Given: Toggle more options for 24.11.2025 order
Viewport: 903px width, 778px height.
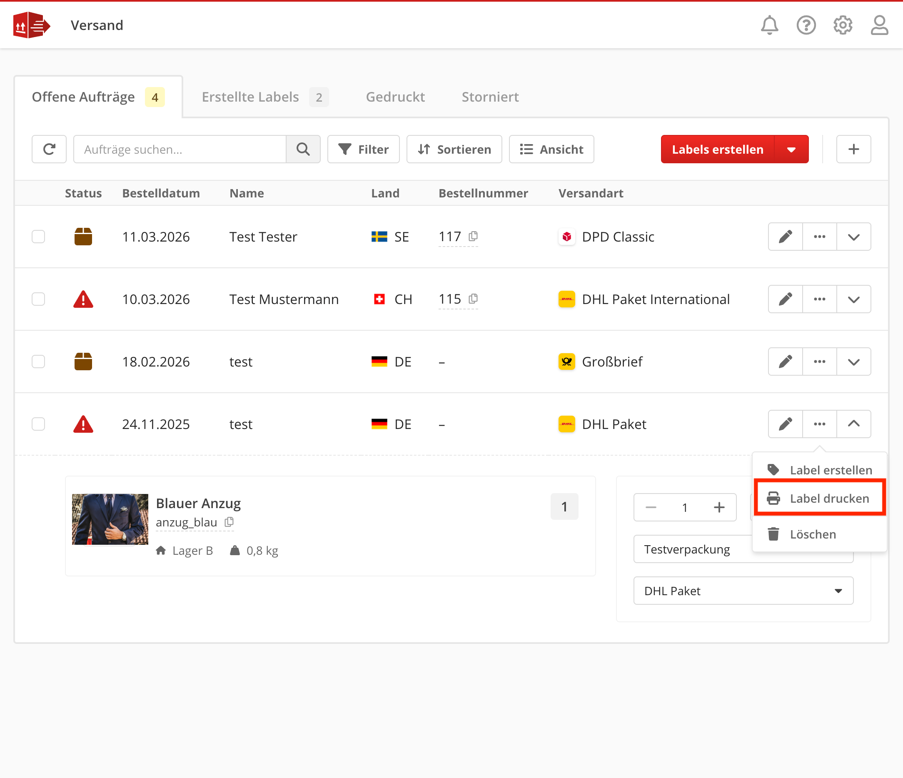Looking at the screenshot, I should [x=819, y=424].
